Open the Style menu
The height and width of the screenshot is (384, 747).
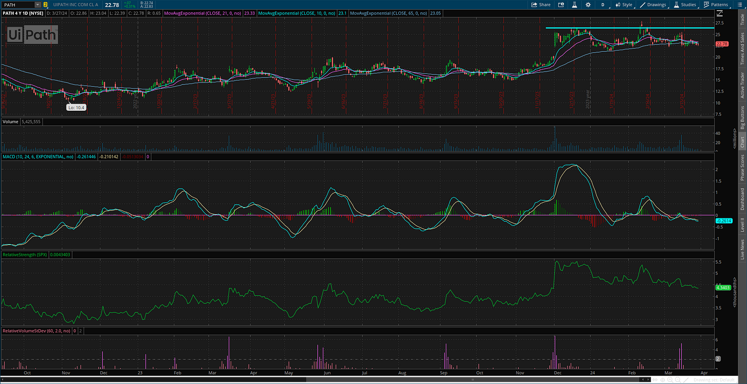tap(624, 5)
